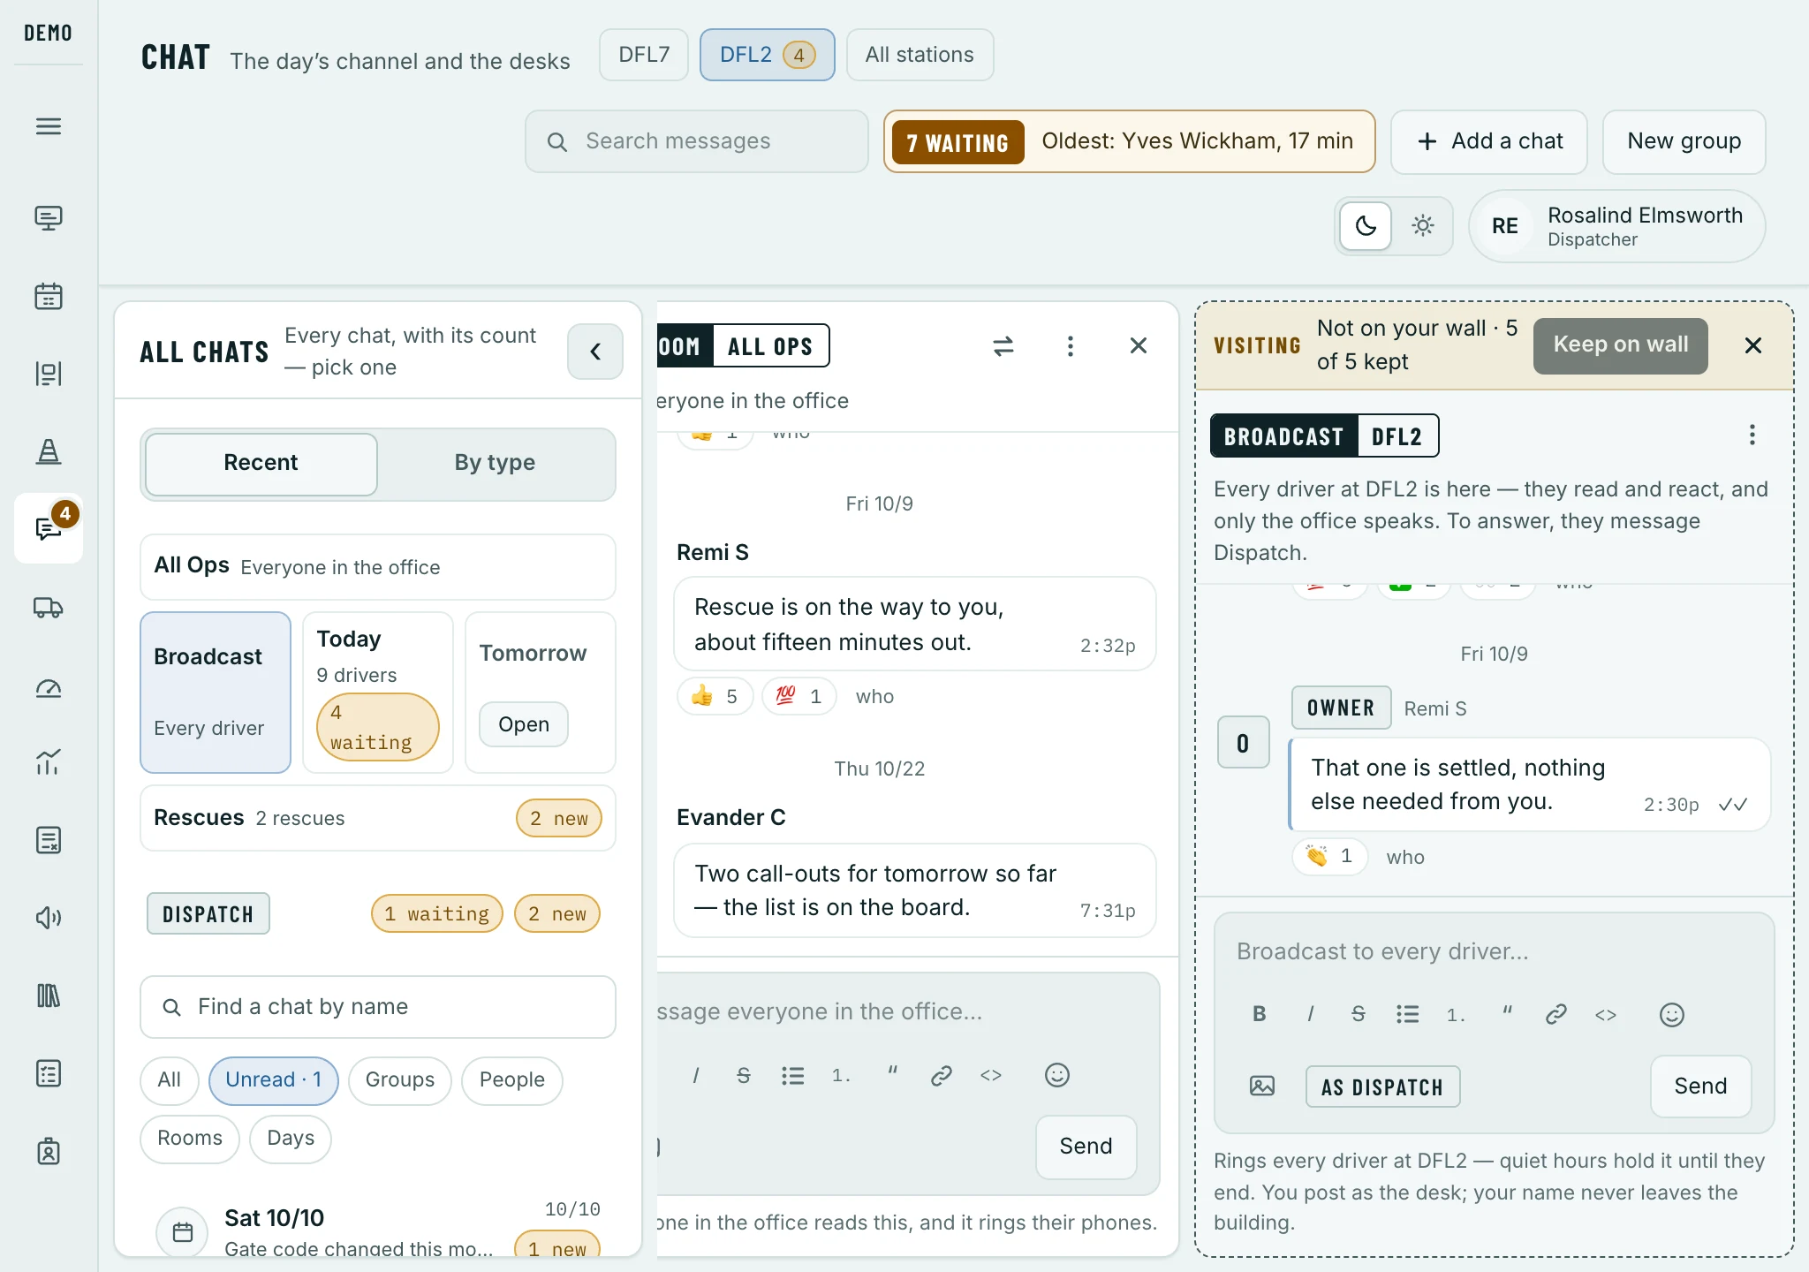This screenshot has width=1809, height=1272.
Task: Click the Search messages field
Action: pyautogui.click(x=697, y=141)
